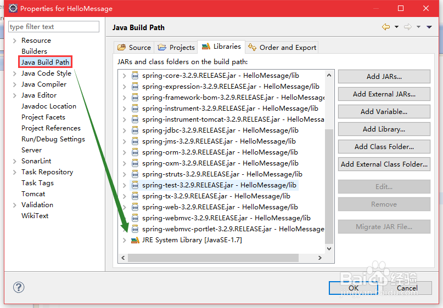
Task: Click the type filter text field
Action: [54, 26]
